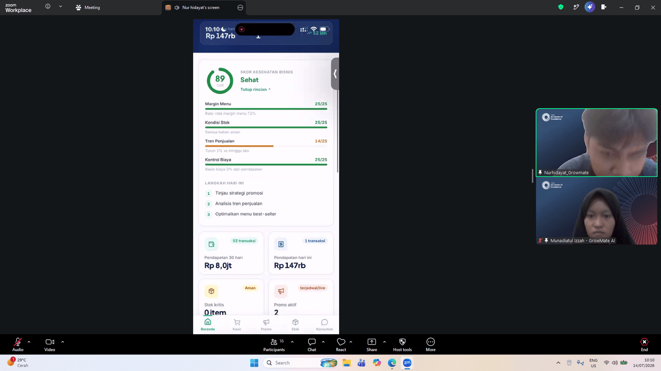Click the Margin Menu progress bar

point(266,109)
